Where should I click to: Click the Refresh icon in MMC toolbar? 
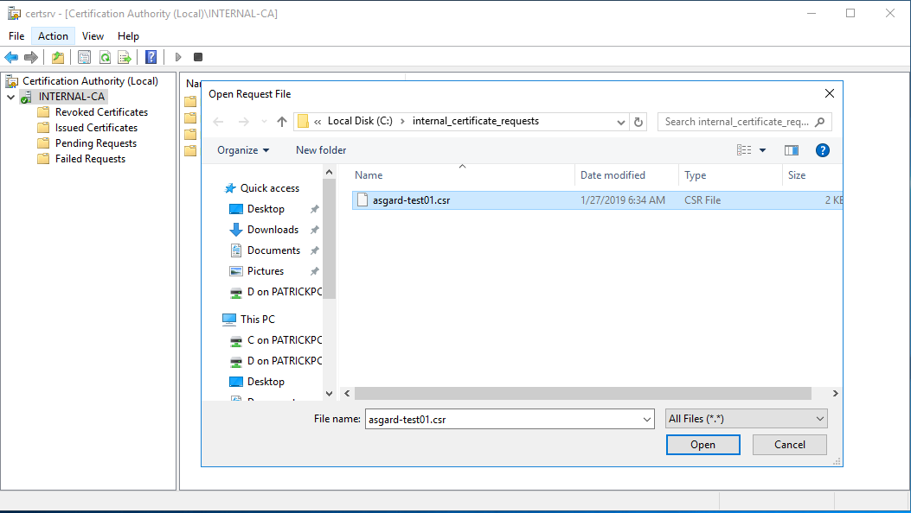point(104,57)
